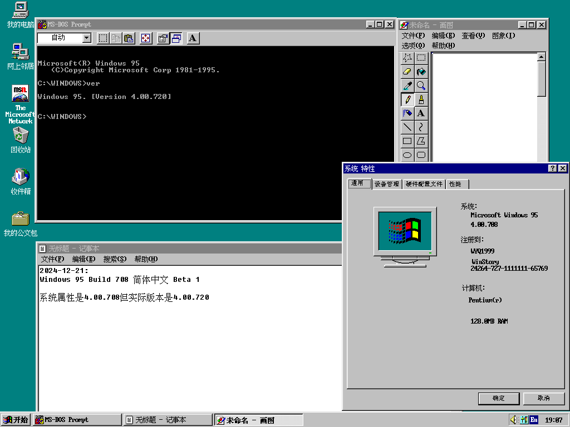Screen dimensions: 570x427
Task: Switch to 未命名 - 画图 taskbar button
Action: (258, 420)
